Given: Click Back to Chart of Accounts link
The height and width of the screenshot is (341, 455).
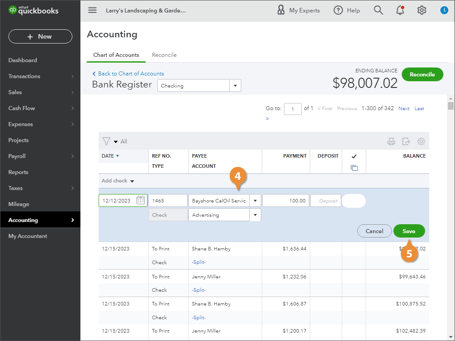Looking at the screenshot, I should pos(131,74).
